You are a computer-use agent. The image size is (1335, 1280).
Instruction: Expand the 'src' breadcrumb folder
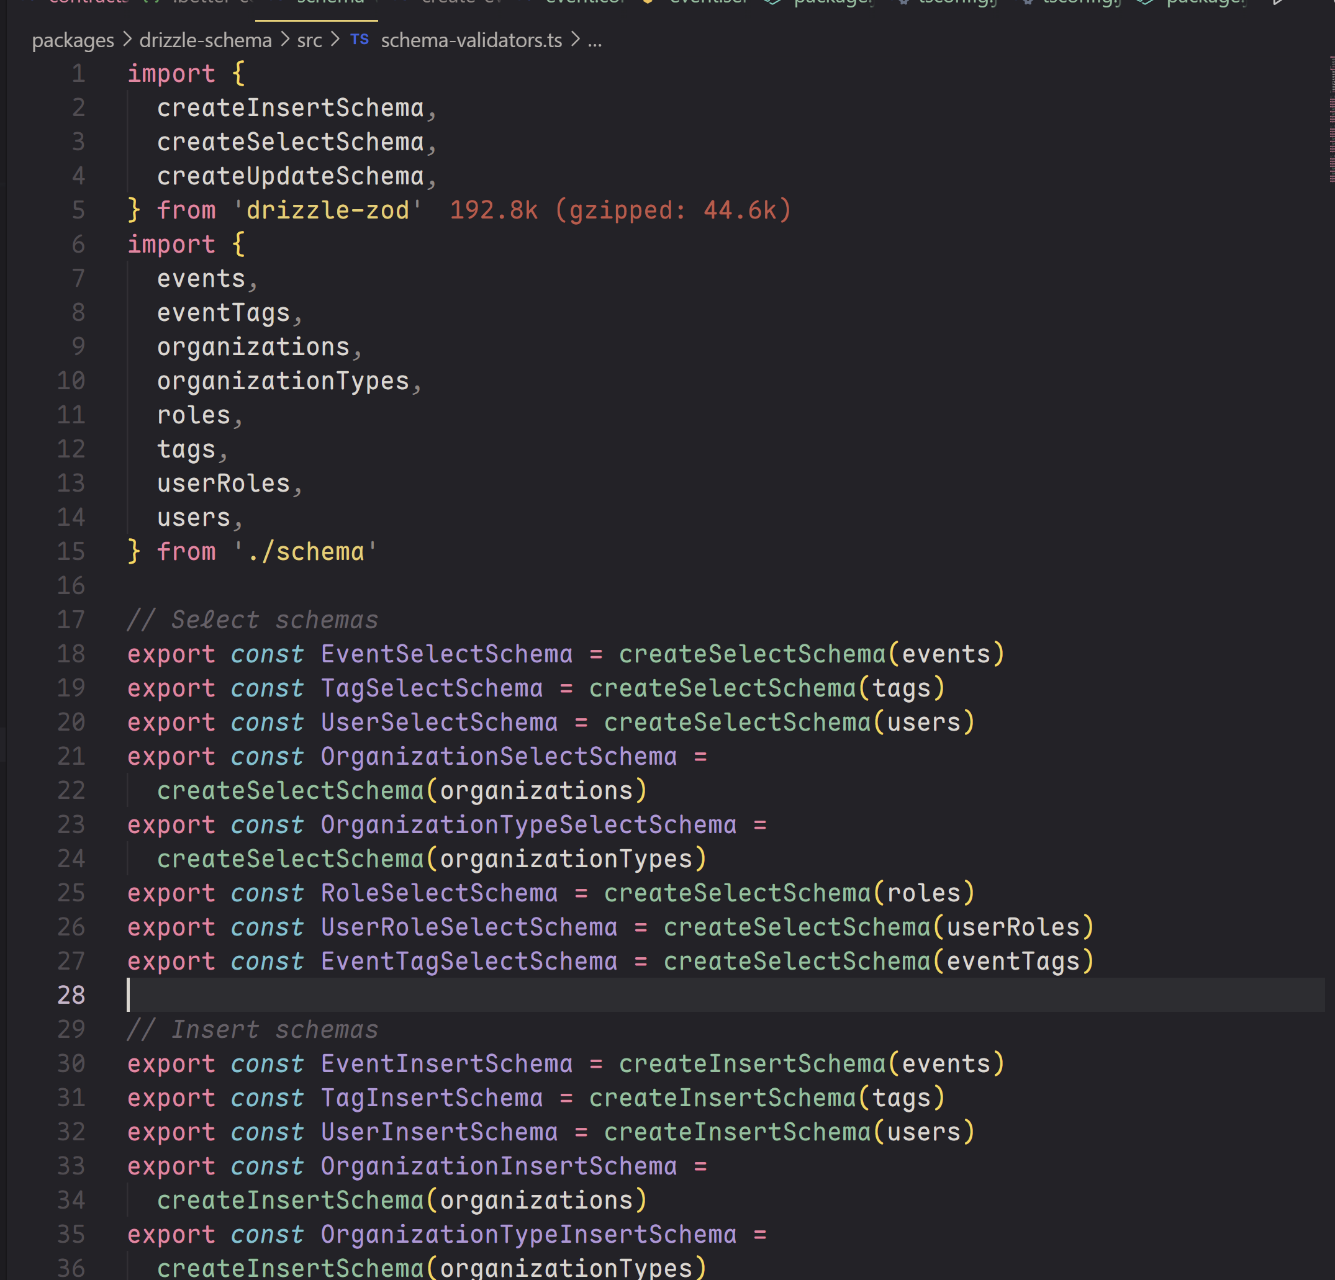tap(309, 41)
